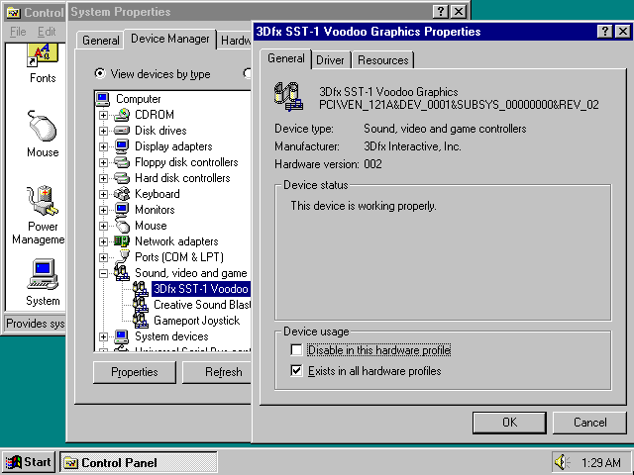Expand the CDROM branch
This screenshot has width=634, height=475.
point(103,115)
